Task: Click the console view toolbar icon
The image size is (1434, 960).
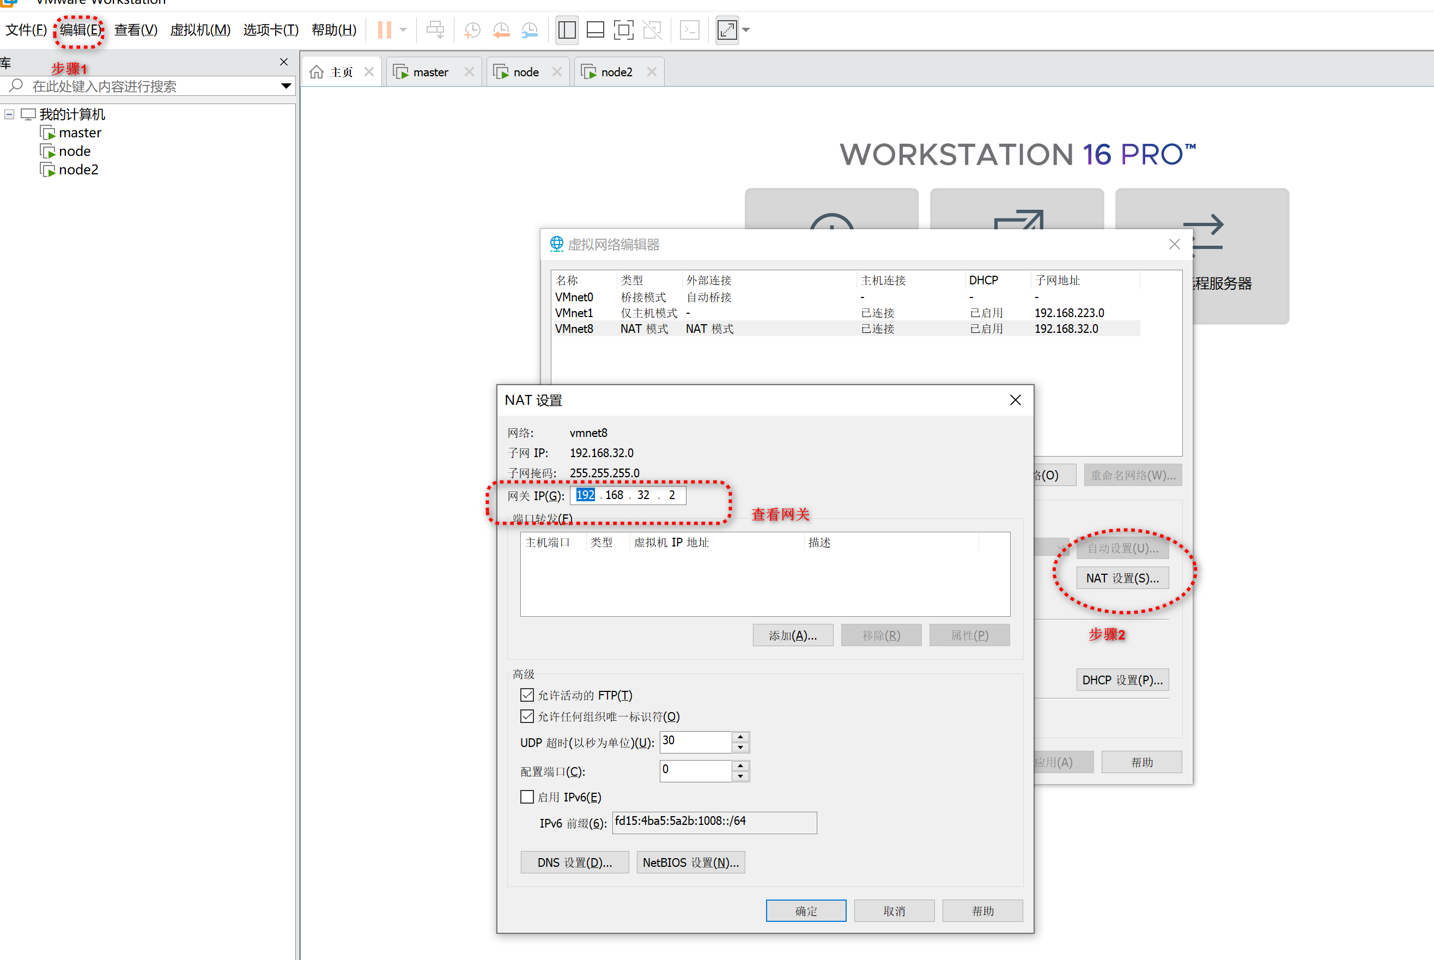Action: pos(689,29)
